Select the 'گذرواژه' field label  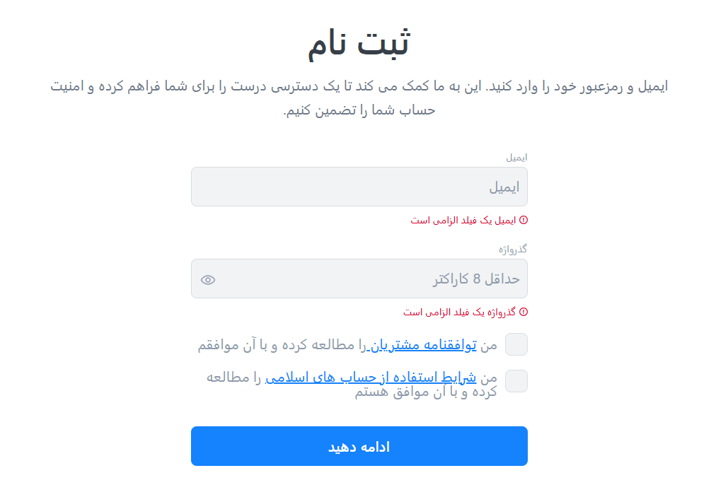click(x=512, y=248)
